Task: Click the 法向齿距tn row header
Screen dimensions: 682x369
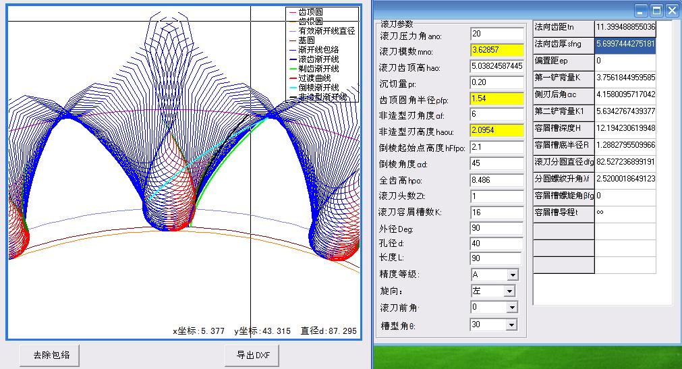Action: tap(564, 28)
